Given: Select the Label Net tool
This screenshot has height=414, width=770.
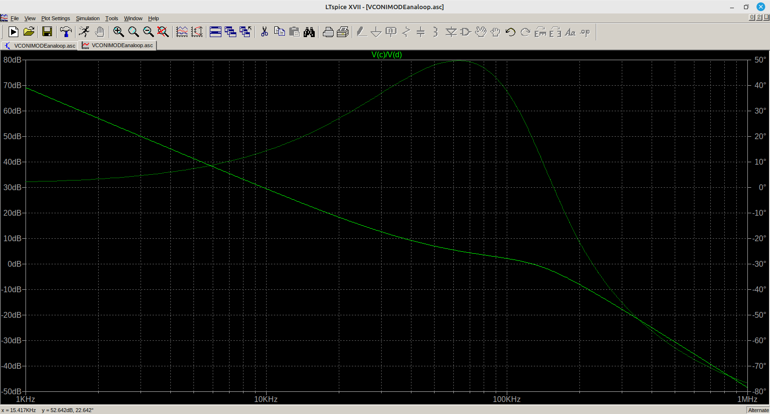Looking at the screenshot, I should pos(391,32).
